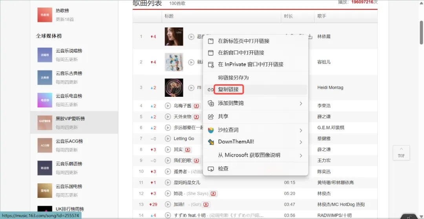Viewport: 424px width, 219px height.
Task: Play the song I'll in row 3
Action: pos(191,88)
